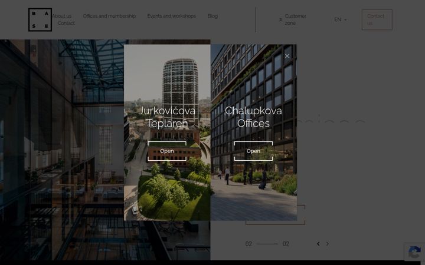425x265 pixels.
Task: Click the reCAPTCHA badge icon
Action: (x=414, y=252)
